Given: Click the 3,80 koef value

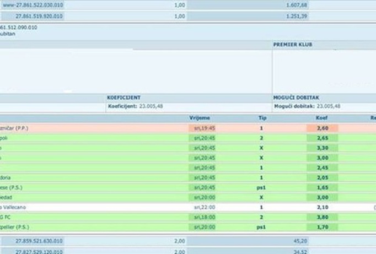Looking at the screenshot, I should pos(323,217).
